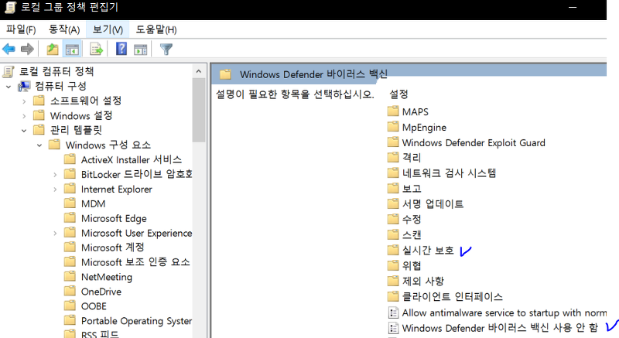Screen dimensions: 619x338
Task: Toggle the Show/Hide console tree icon
Action: point(72,50)
